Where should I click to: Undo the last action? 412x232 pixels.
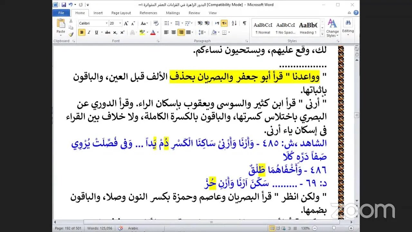click(70, 5)
